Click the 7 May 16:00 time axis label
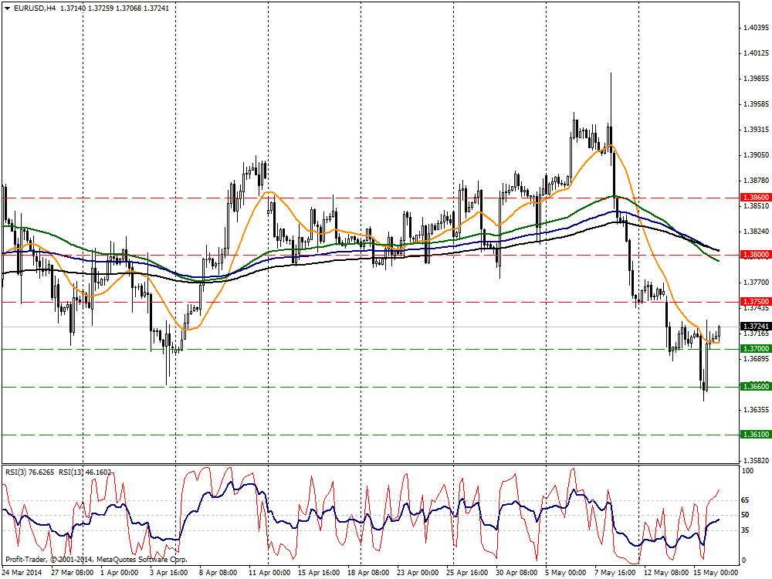Viewport: 772px width, 579px height. coord(615,573)
